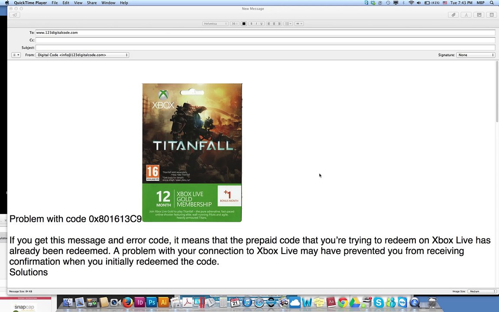499x312 pixels.
Task: Attach a file with the paperclip icon
Action: 454,15
